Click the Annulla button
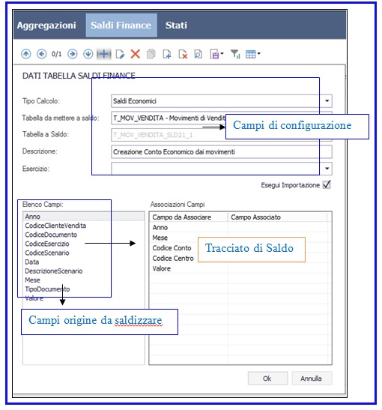The height and width of the screenshot is (410, 382). pos(312,379)
